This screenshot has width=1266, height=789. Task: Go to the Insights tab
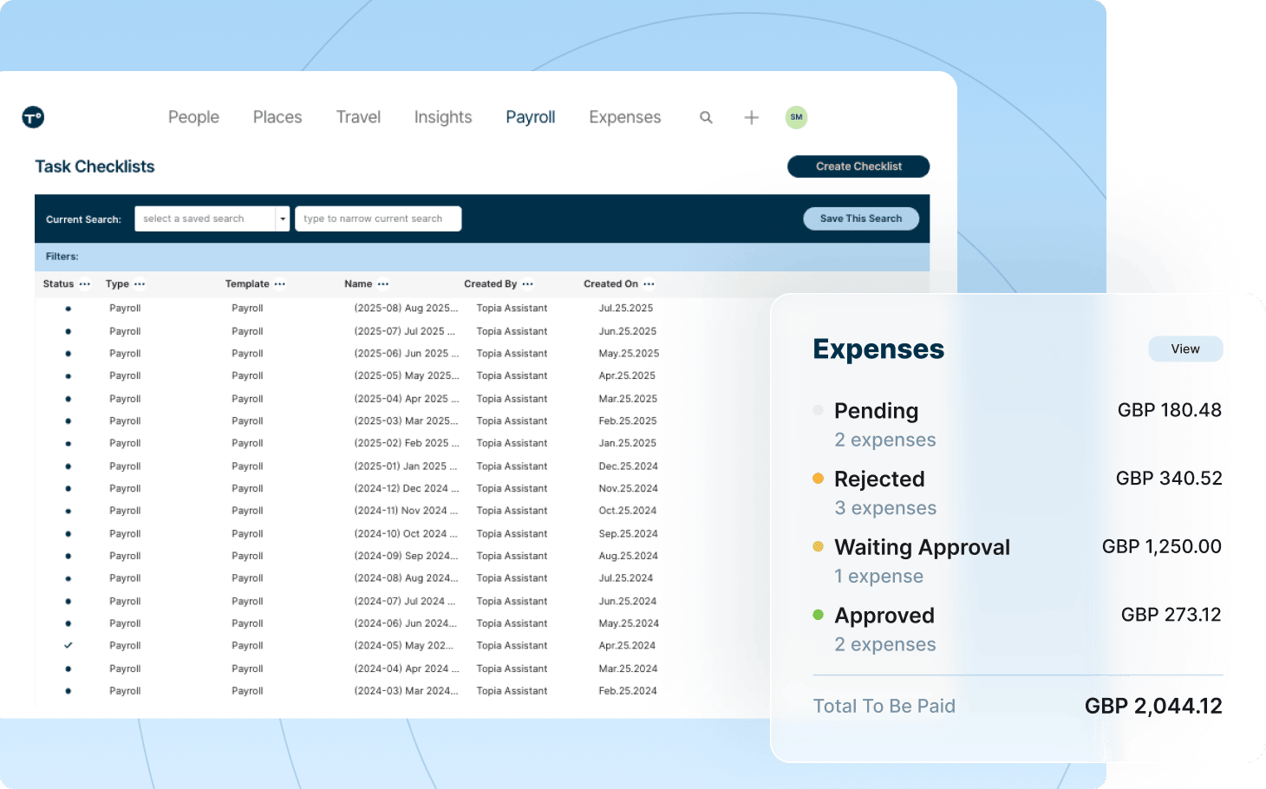click(x=442, y=117)
